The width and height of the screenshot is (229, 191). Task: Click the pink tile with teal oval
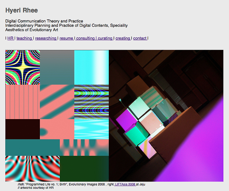(x=57, y=129)
